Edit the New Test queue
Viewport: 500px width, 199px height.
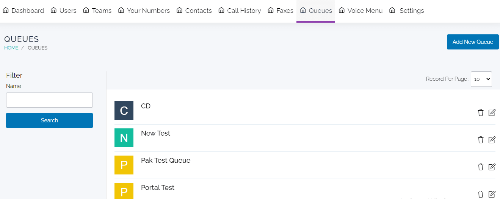point(492,140)
